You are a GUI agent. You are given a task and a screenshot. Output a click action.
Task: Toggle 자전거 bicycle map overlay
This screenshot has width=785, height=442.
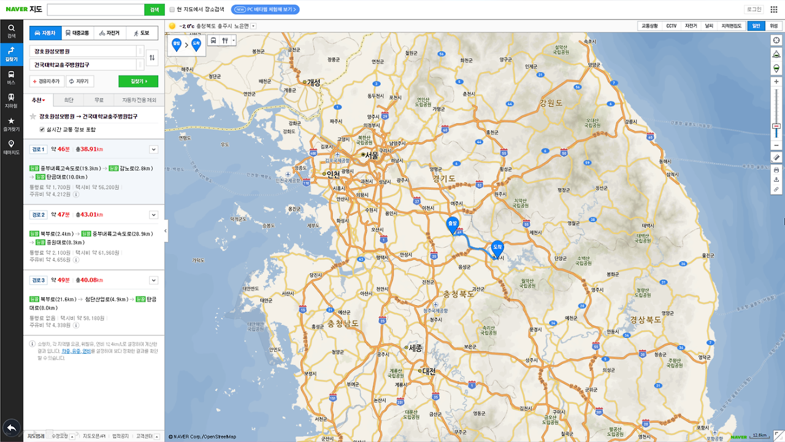tap(691, 26)
